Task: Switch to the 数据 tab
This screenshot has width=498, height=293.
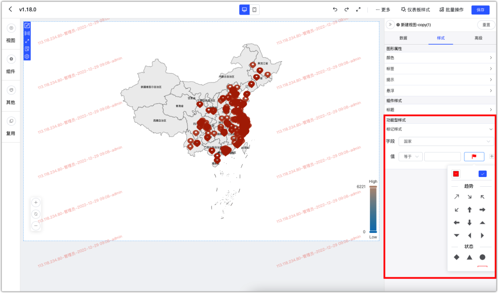Action: 403,38
